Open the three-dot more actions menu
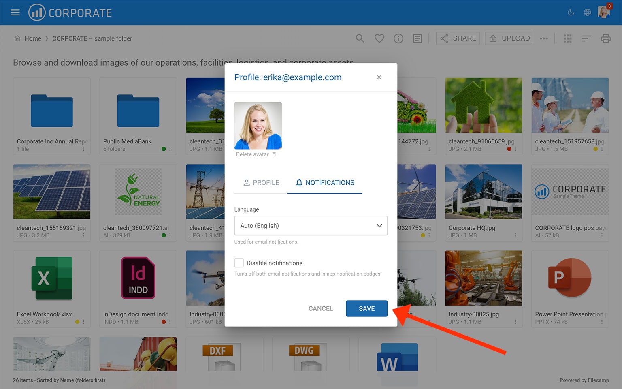Image resolution: width=622 pixels, height=389 pixels. coord(544,38)
